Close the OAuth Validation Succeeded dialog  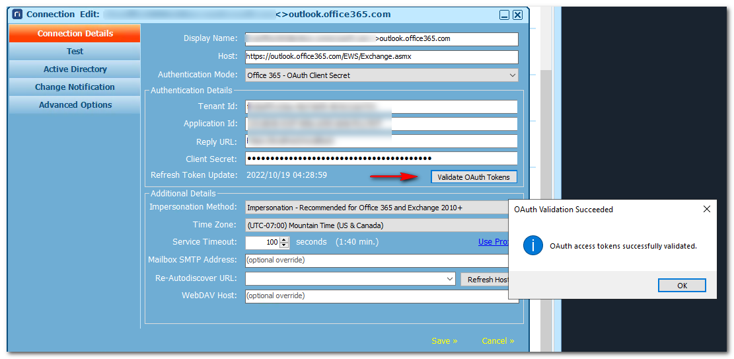point(707,209)
